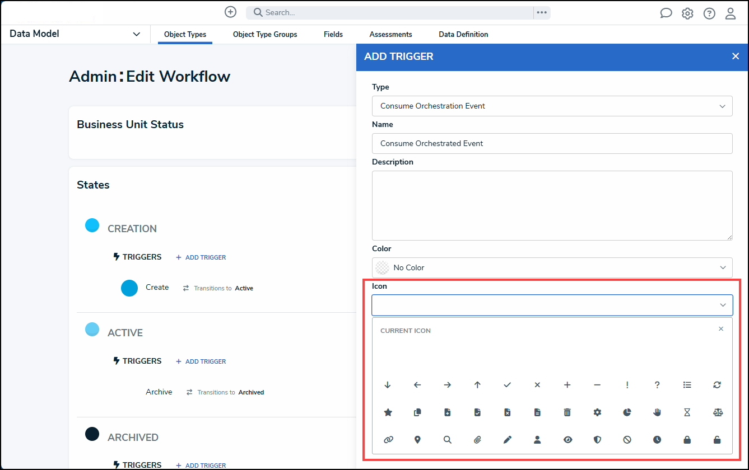Viewport: 749px width, 470px height.
Task: Add a trigger to the Active state
Action: point(201,361)
